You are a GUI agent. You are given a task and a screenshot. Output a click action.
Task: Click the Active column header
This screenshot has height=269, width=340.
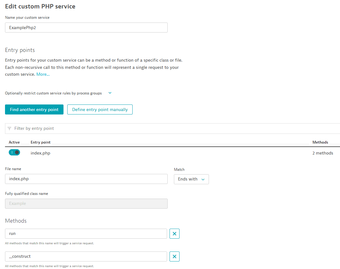coord(14,142)
